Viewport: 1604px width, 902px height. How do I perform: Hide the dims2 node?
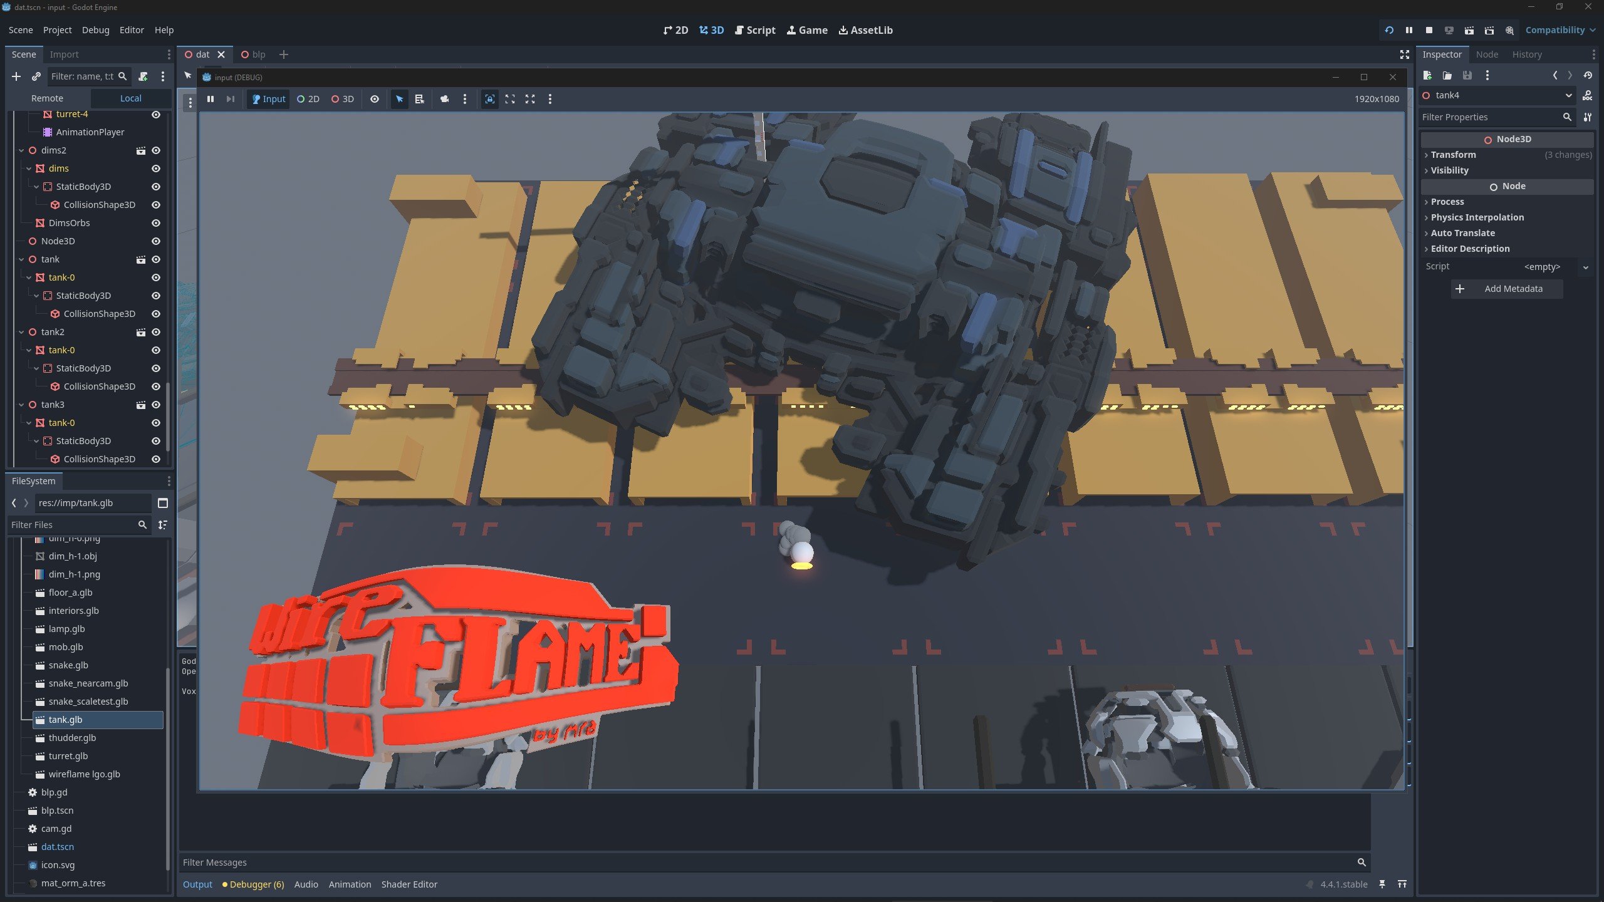point(156,150)
